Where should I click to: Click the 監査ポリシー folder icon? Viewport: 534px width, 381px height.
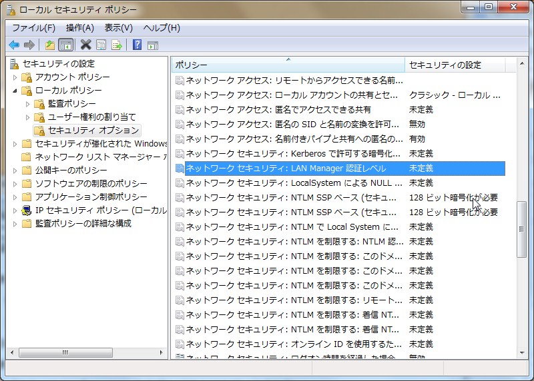(x=39, y=104)
